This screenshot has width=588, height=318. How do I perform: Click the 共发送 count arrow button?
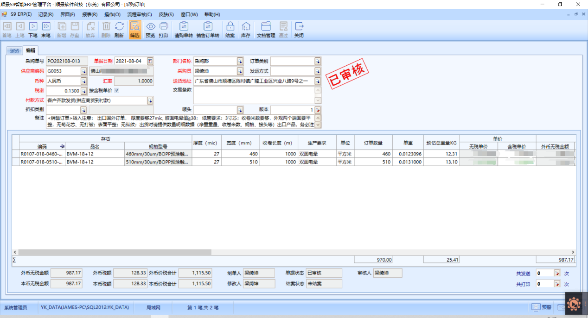tap(557, 273)
